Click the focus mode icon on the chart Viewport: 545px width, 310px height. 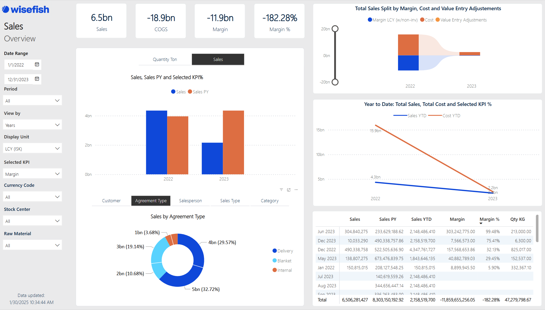coord(289,190)
